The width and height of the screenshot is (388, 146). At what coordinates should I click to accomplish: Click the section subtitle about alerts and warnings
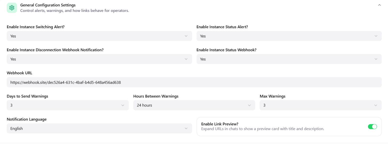pyautogui.click(x=75, y=11)
